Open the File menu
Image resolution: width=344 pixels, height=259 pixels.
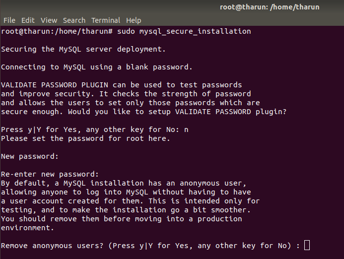coord(9,20)
